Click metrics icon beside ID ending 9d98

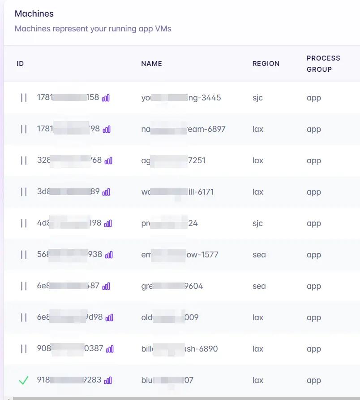[x=109, y=317]
